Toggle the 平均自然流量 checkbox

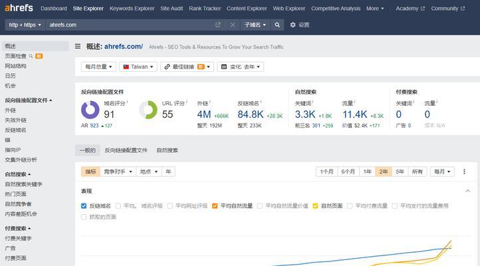[215, 206]
